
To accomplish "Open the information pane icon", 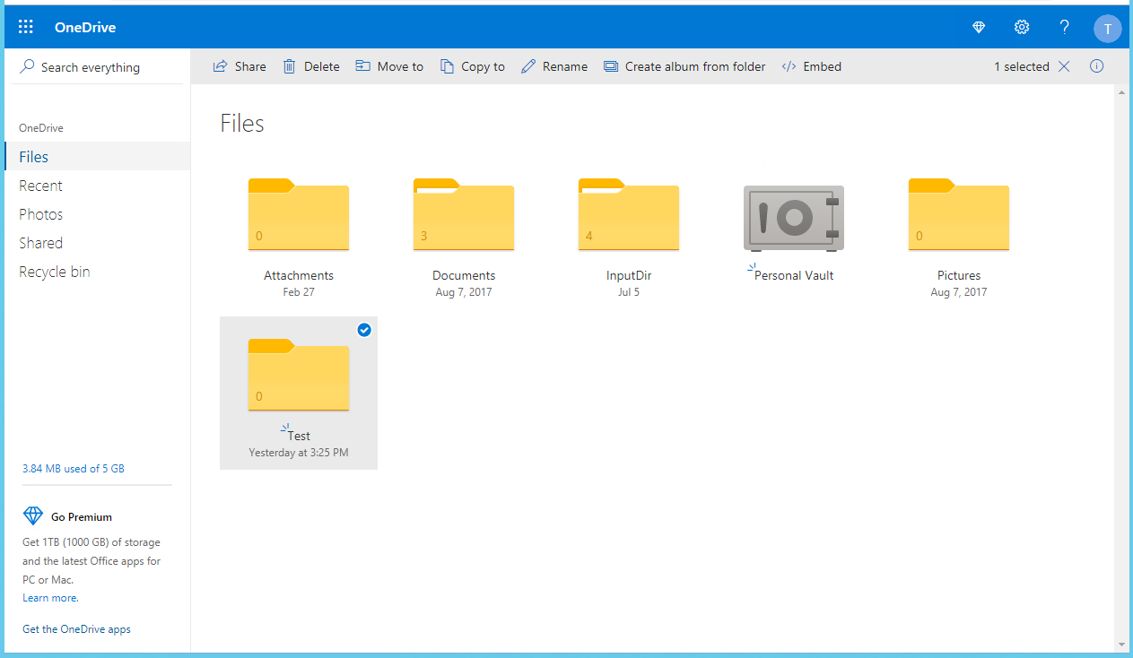I will pyautogui.click(x=1096, y=65).
